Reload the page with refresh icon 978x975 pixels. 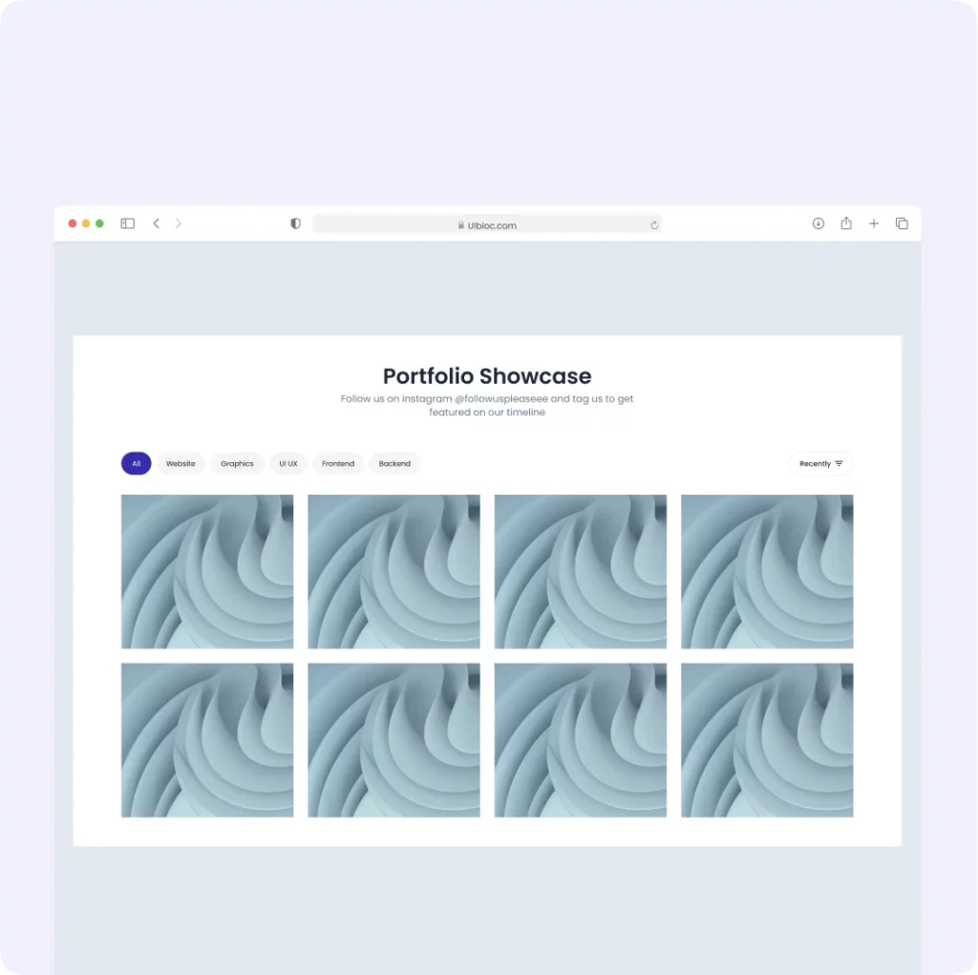coord(653,225)
